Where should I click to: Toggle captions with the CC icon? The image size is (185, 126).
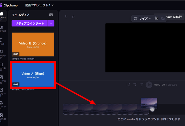click(163, 18)
